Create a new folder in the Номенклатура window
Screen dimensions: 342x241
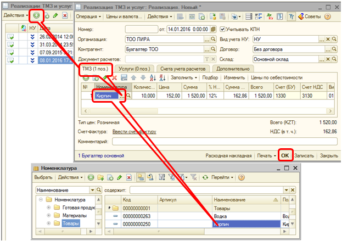(100, 177)
